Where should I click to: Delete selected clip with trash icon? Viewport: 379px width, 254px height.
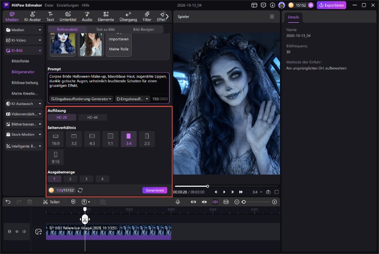coord(29,202)
